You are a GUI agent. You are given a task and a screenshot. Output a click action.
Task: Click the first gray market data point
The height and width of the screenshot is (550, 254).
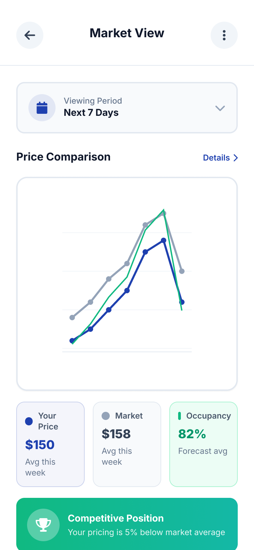(x=72, y=318)
